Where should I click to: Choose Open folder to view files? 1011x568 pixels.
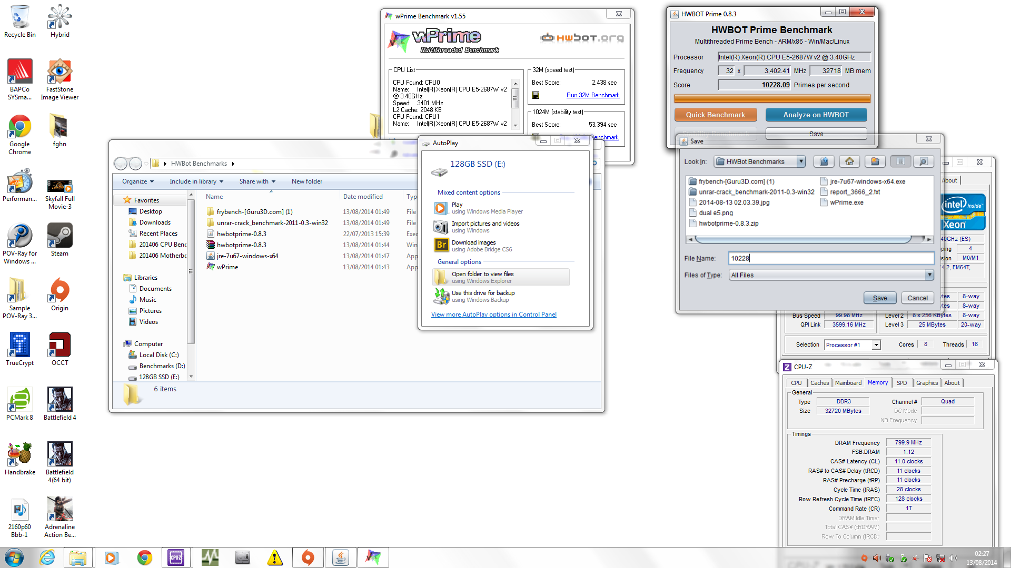point(501,277)
